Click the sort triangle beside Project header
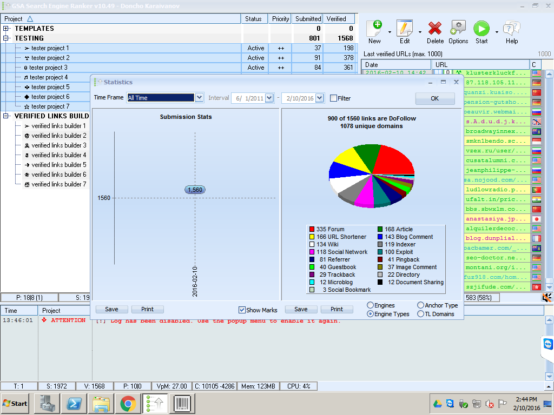 tap(30, 19)
